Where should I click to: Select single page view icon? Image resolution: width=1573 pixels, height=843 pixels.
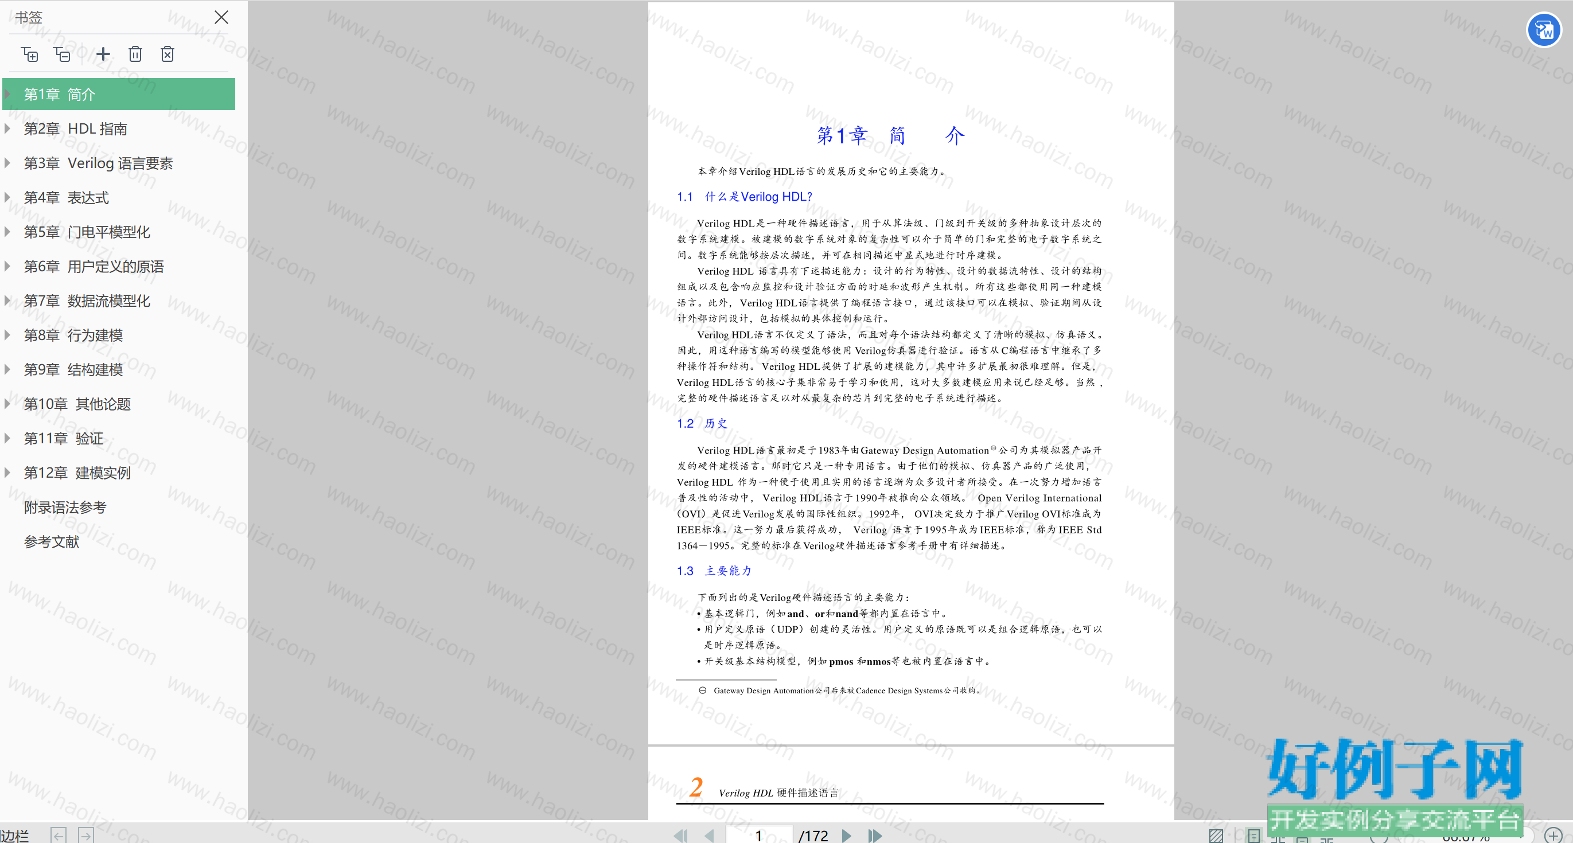[1253, 835]
